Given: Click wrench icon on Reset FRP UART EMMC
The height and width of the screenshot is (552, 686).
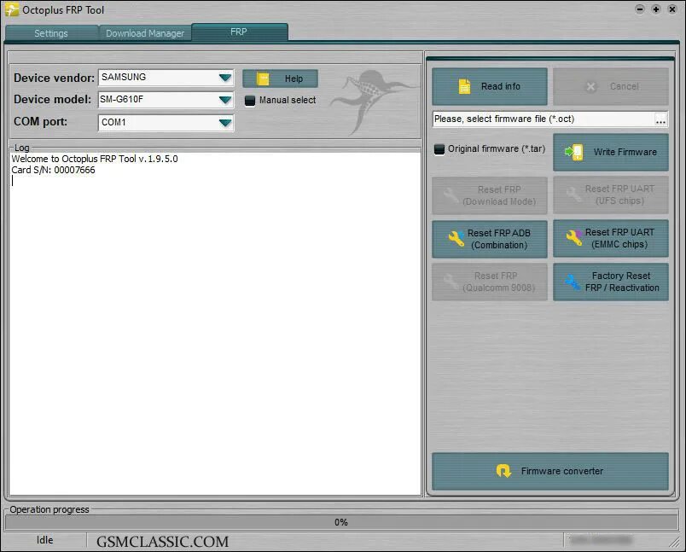Looking at the screenshot, I should tap(574, 238).
